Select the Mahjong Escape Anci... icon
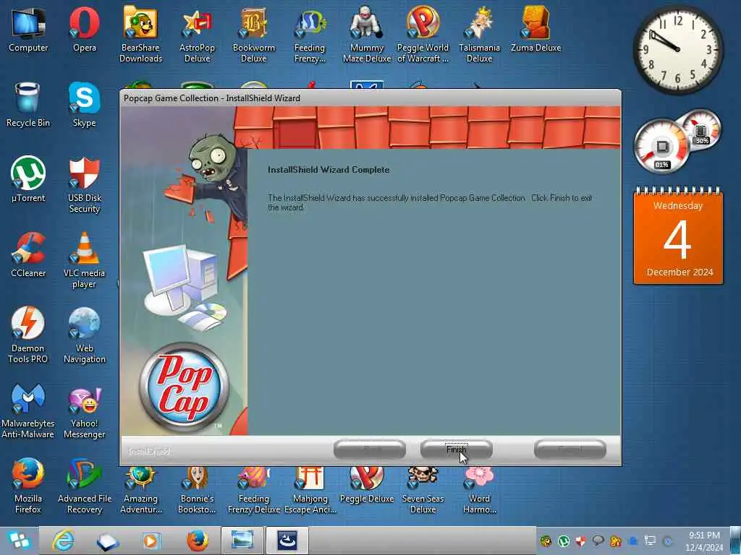The width and height of the screenshot is (741, 555). click(310, 489)
